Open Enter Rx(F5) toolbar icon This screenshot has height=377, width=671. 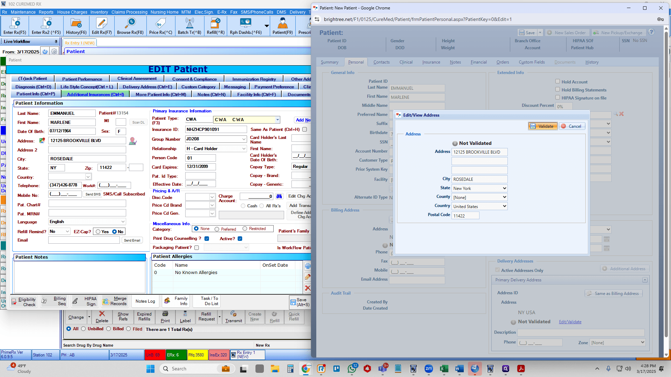[x=15, y=27]
